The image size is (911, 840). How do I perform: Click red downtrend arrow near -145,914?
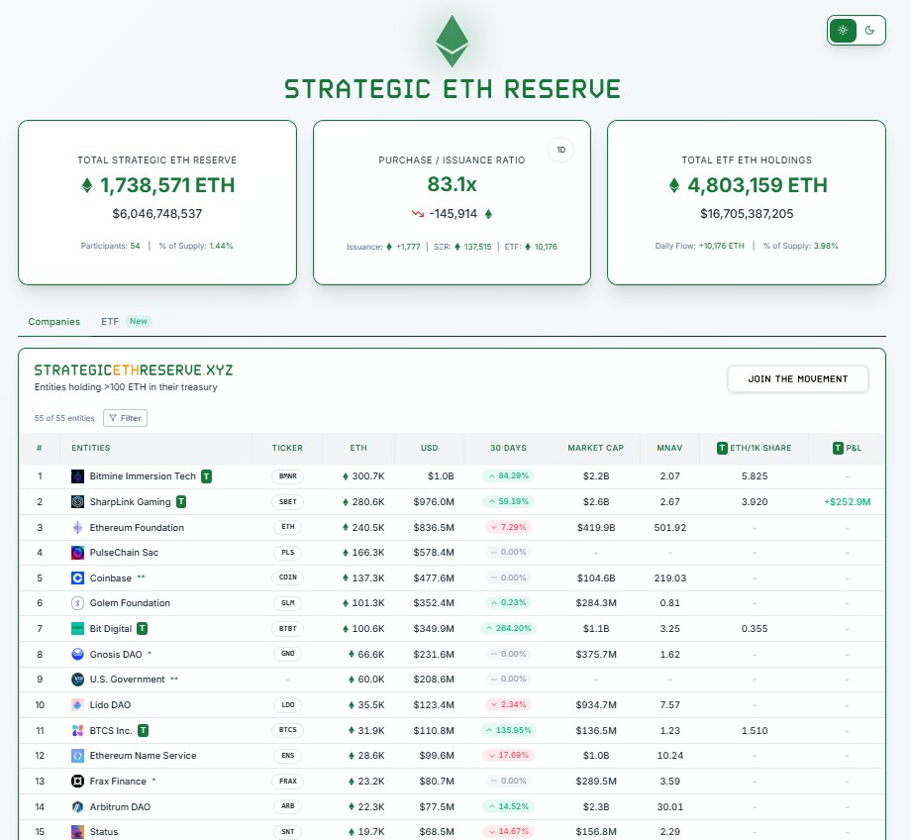pos(418,213)
